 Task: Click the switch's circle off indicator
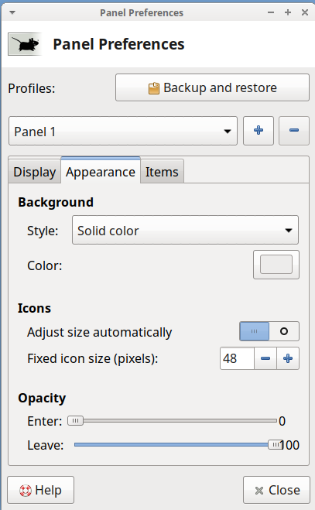pyautogui.click(x=284, y=331)
